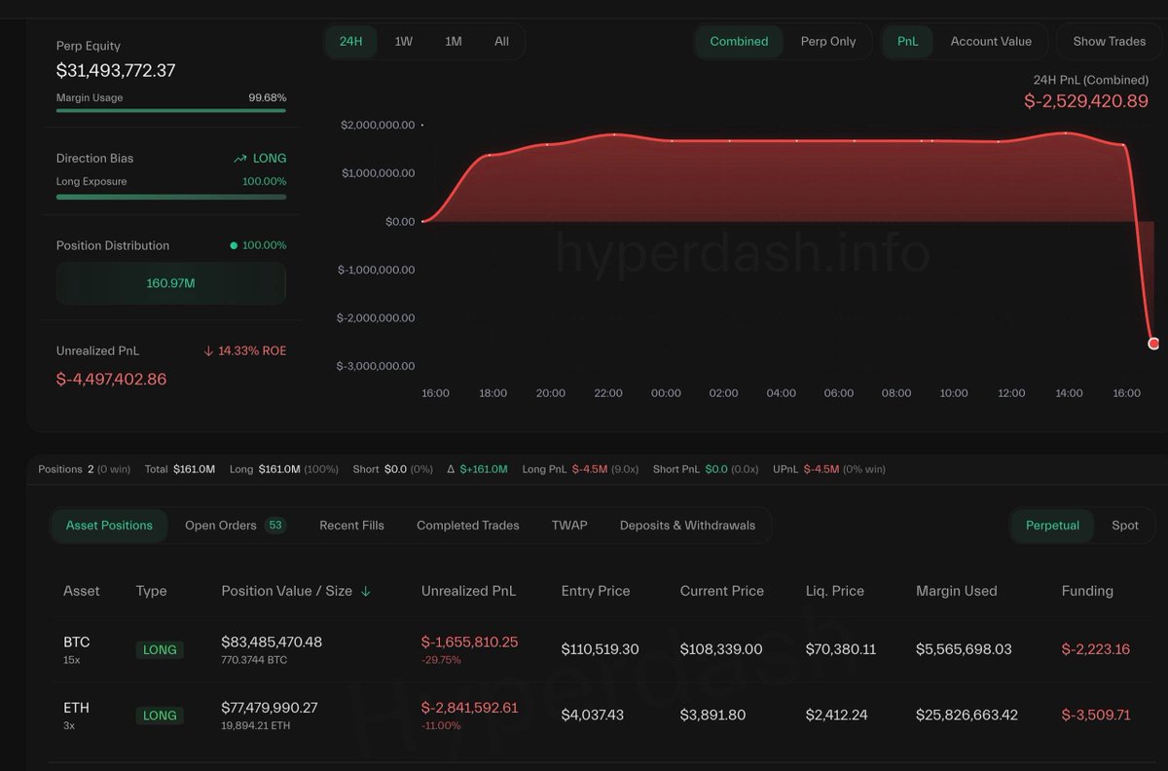Click the 160.97M position distribution bar

pyautogui.click(x=170, y=282)
